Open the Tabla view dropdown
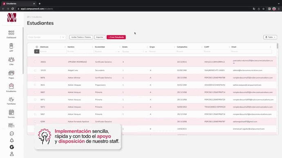The width and height of the screenshot is (282, 158). [x=270, y=37]
